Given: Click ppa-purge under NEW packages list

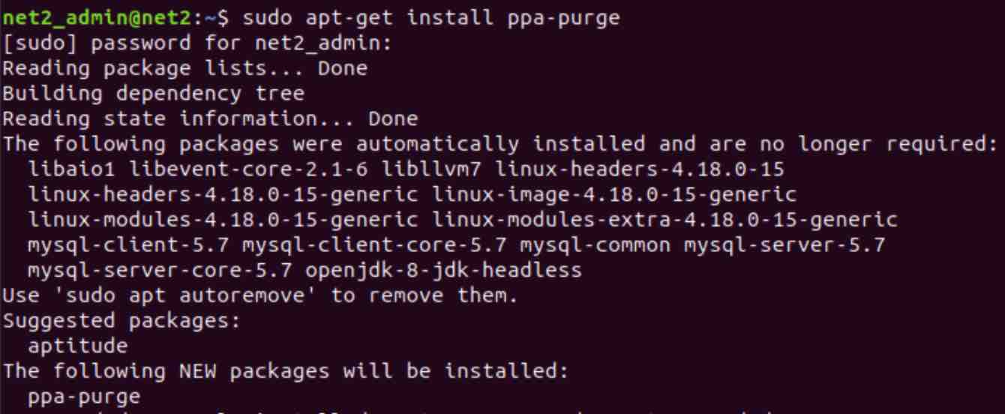Looking at the screenshot, I should pyautogui.click(x=84, y=396).
